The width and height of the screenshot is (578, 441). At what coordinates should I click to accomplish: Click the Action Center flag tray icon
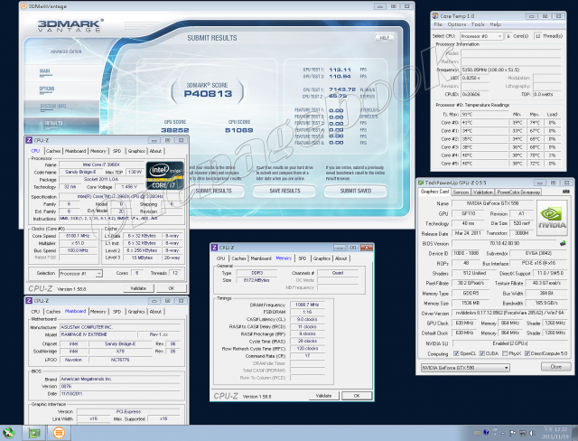tap(512, 433)
